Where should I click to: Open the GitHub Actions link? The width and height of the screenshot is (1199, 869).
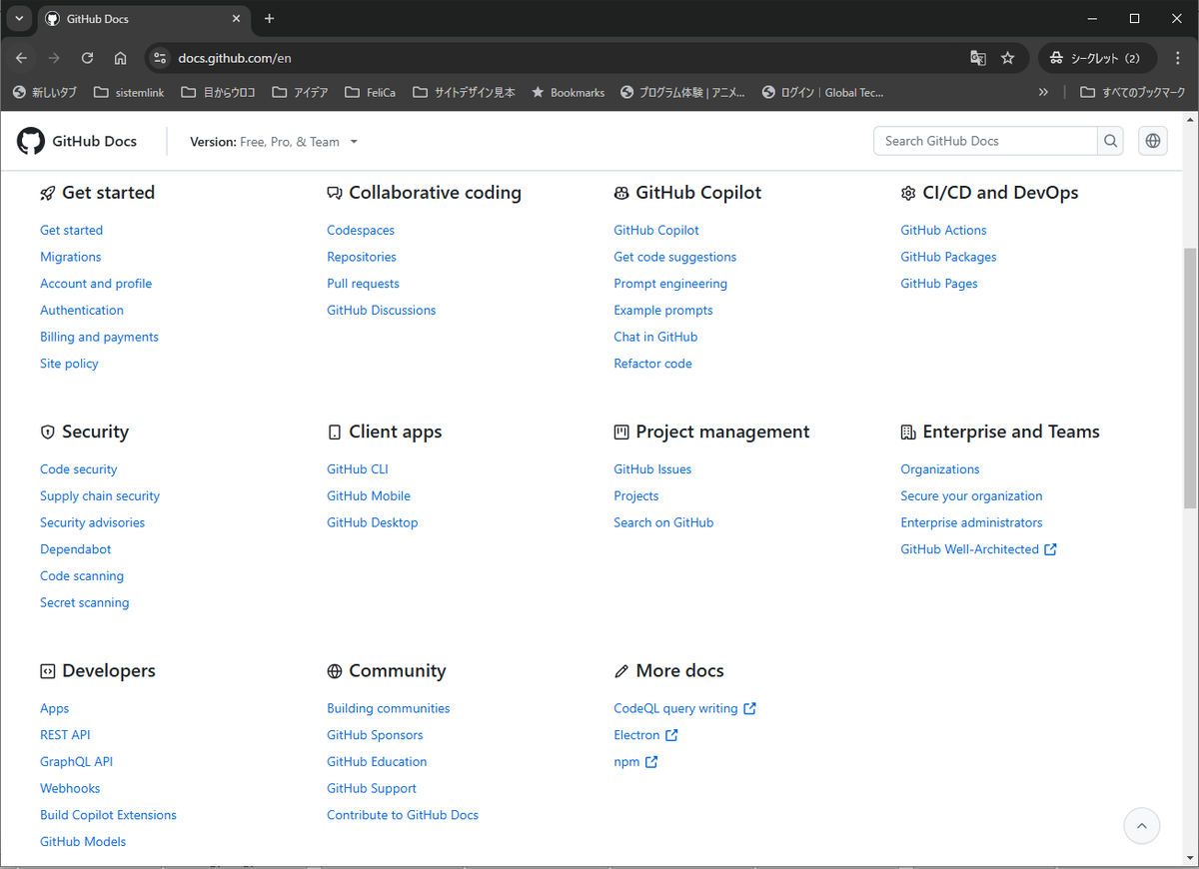(943, 230)
